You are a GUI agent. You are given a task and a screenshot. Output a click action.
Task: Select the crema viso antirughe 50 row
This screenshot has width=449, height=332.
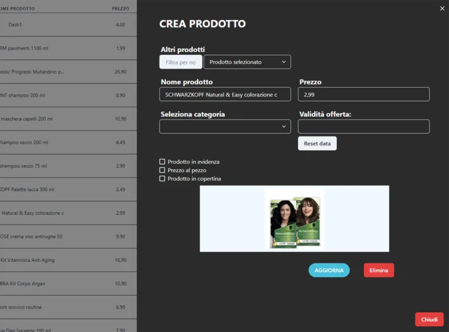click(x=68, y=236)
